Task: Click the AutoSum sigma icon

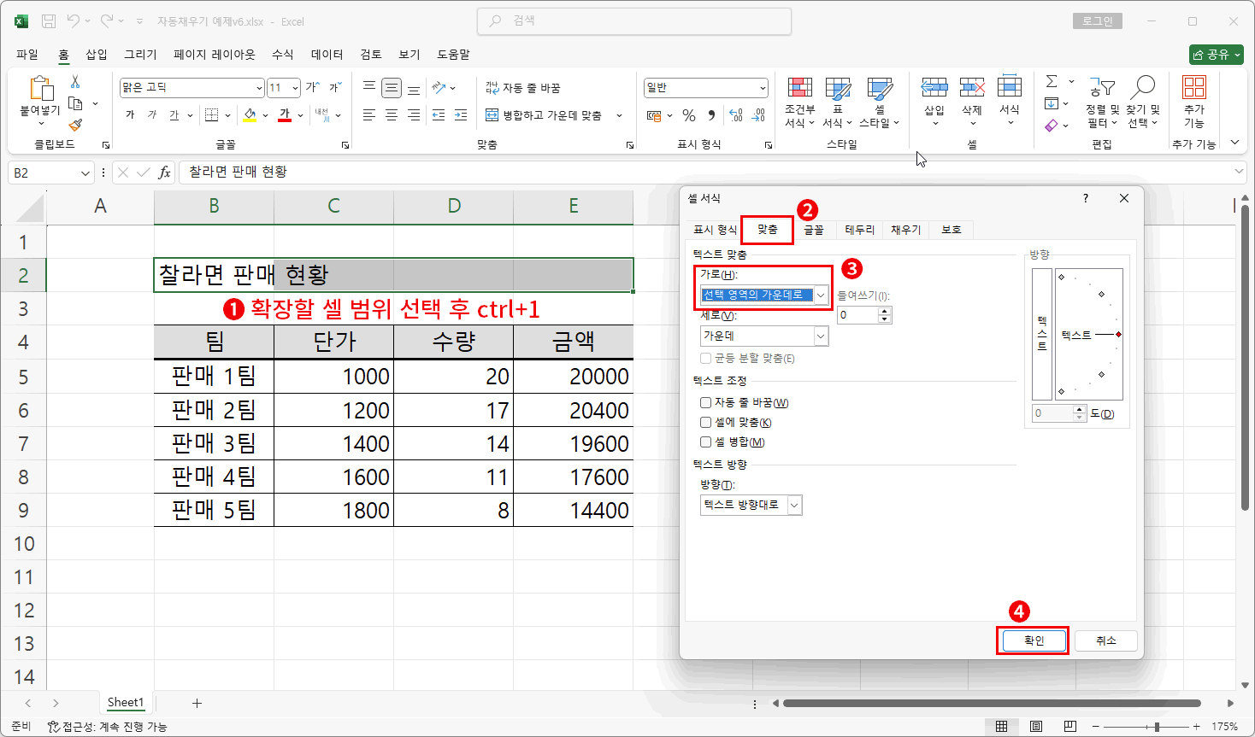Action: pos(1052,82)
